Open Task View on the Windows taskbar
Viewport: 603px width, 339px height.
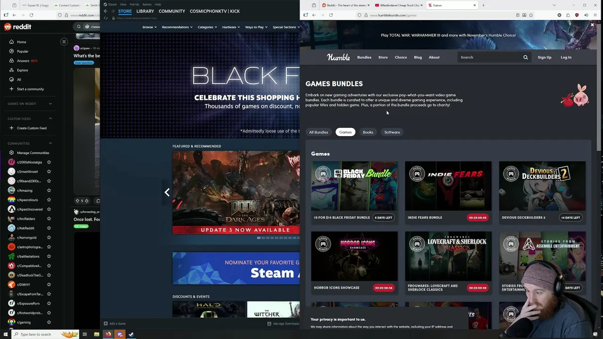coord(85,334)
